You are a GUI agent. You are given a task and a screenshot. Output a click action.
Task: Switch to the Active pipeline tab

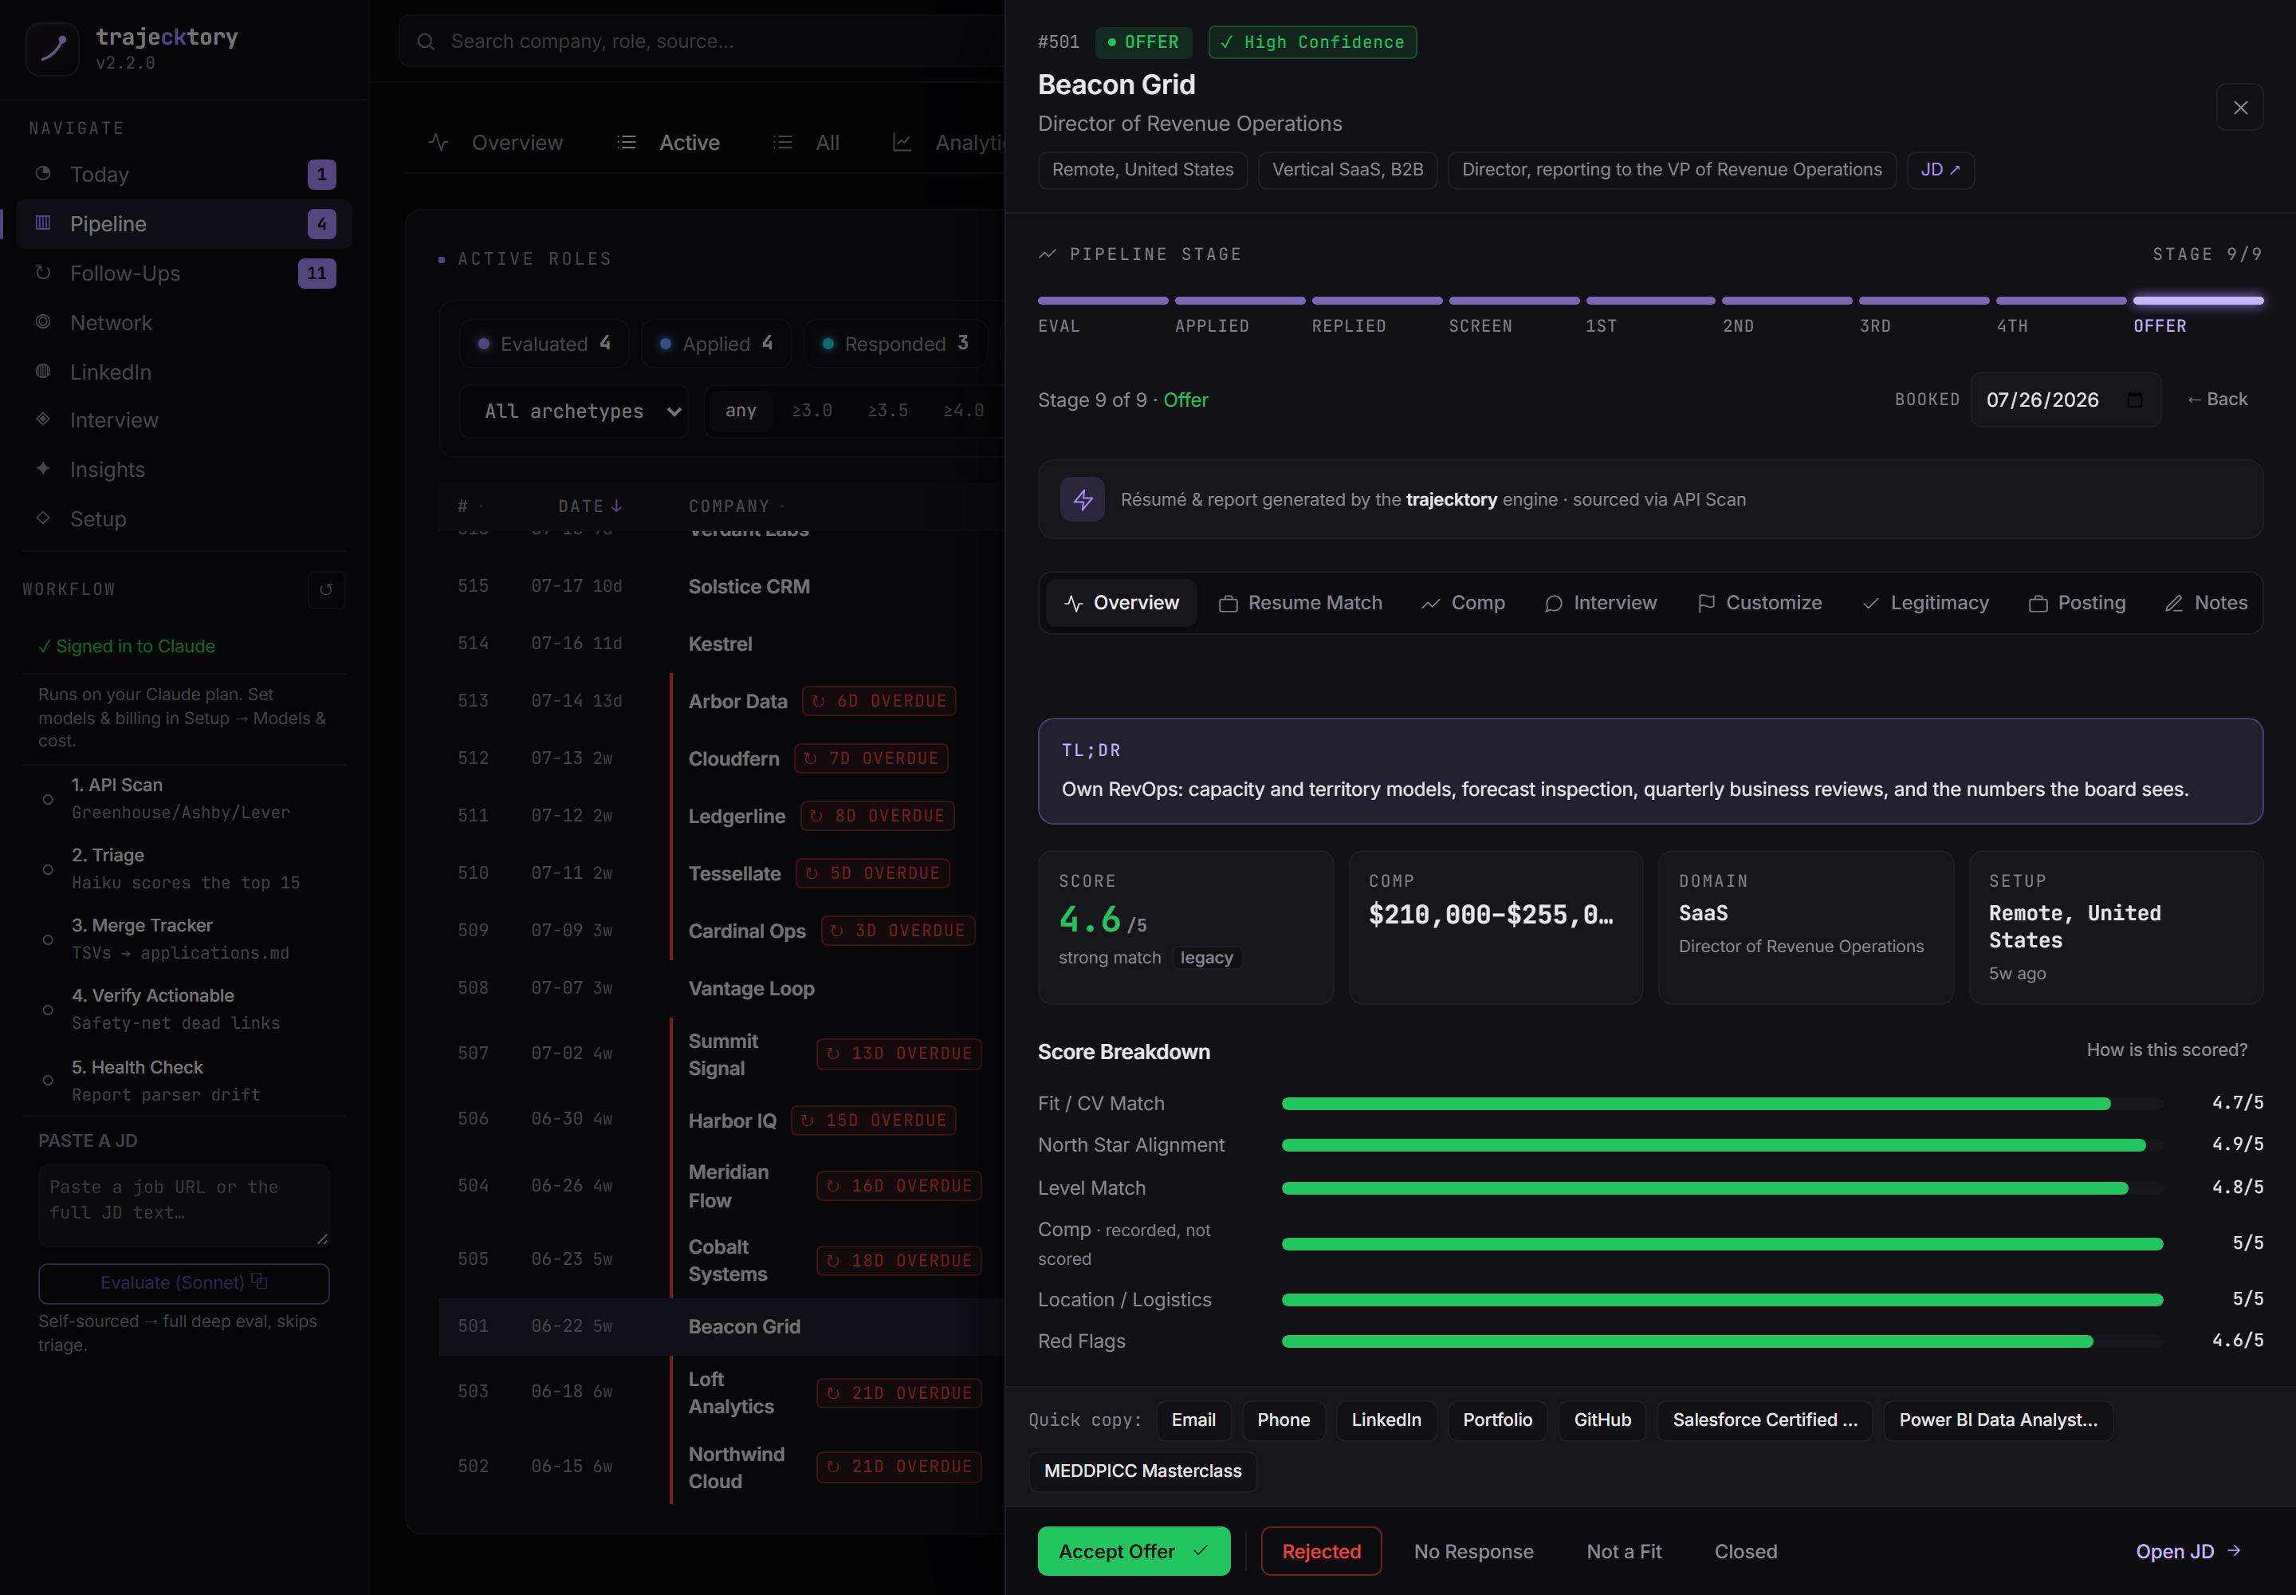(668, 143)
